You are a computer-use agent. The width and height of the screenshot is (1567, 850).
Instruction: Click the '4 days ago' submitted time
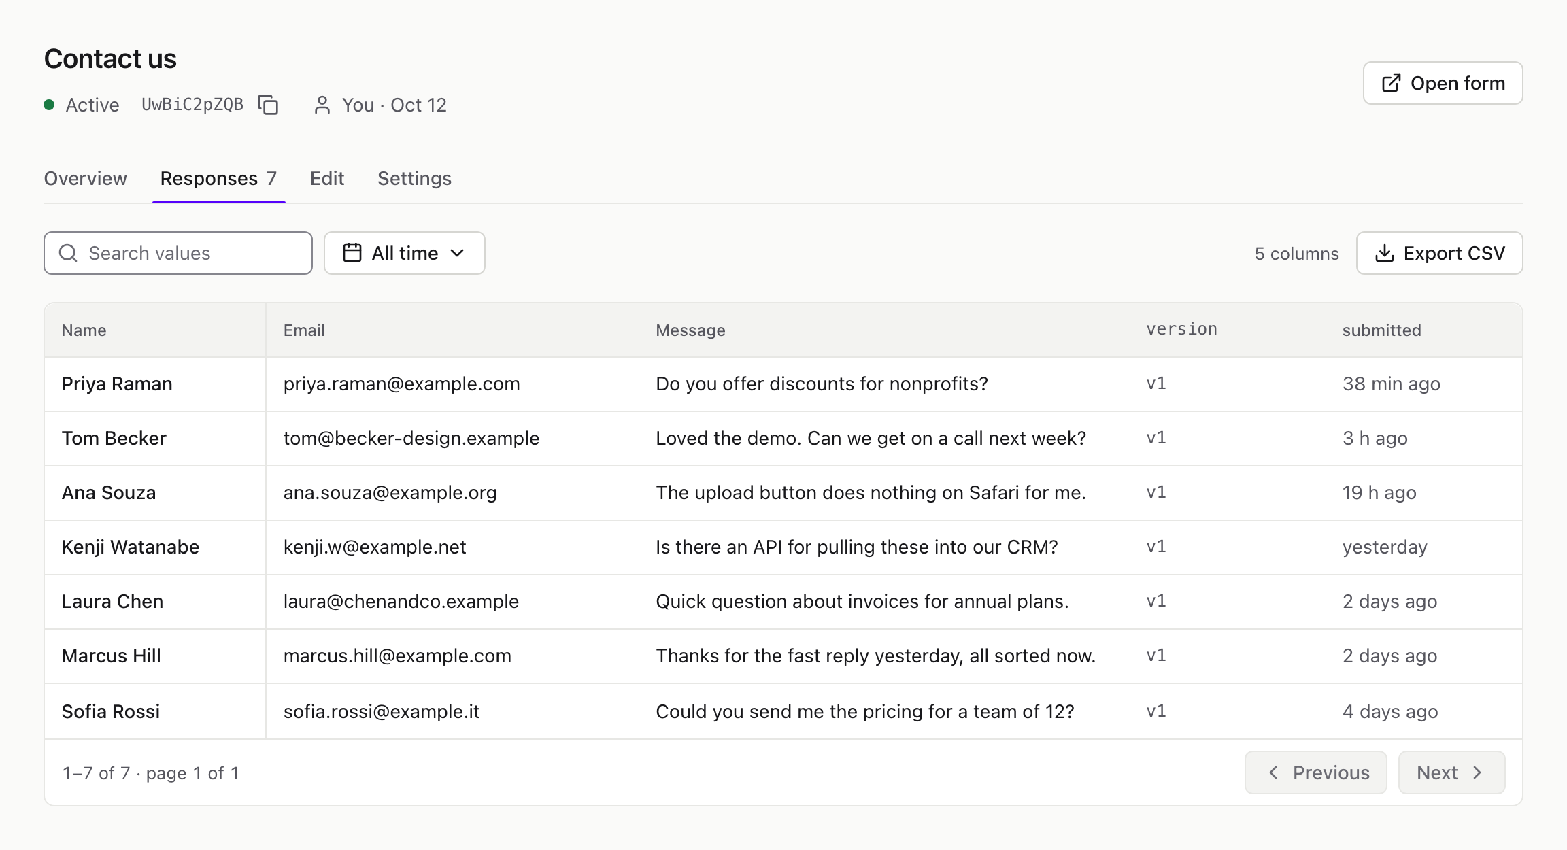1389,712
